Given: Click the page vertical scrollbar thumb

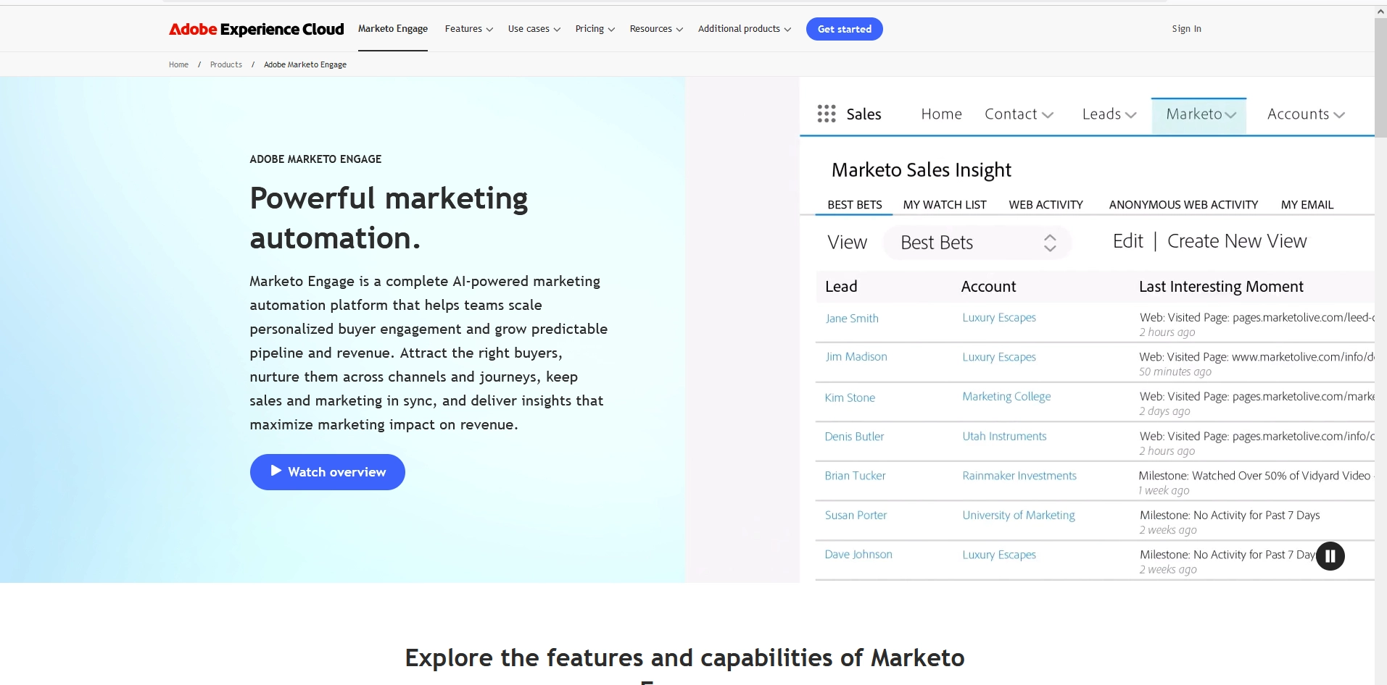Looking at the screenshot, I should pos(1380,77).
